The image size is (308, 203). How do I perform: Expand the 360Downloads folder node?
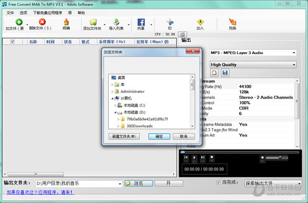pyautogui.click(x=118, y=126)
